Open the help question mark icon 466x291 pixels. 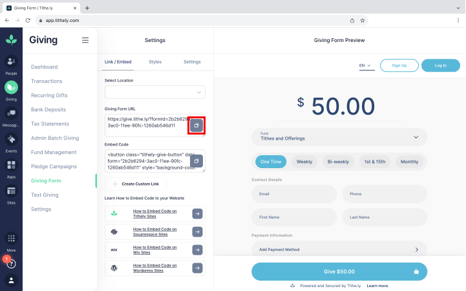coord(11,264)
